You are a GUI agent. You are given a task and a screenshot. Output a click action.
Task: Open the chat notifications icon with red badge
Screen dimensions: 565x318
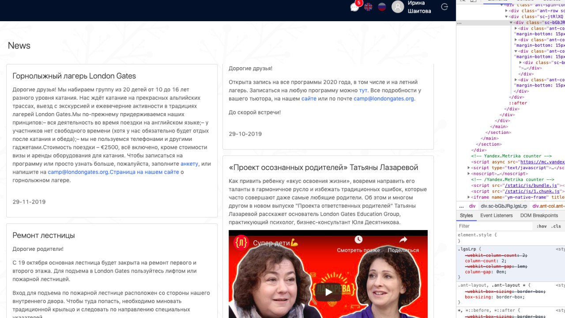355,7
